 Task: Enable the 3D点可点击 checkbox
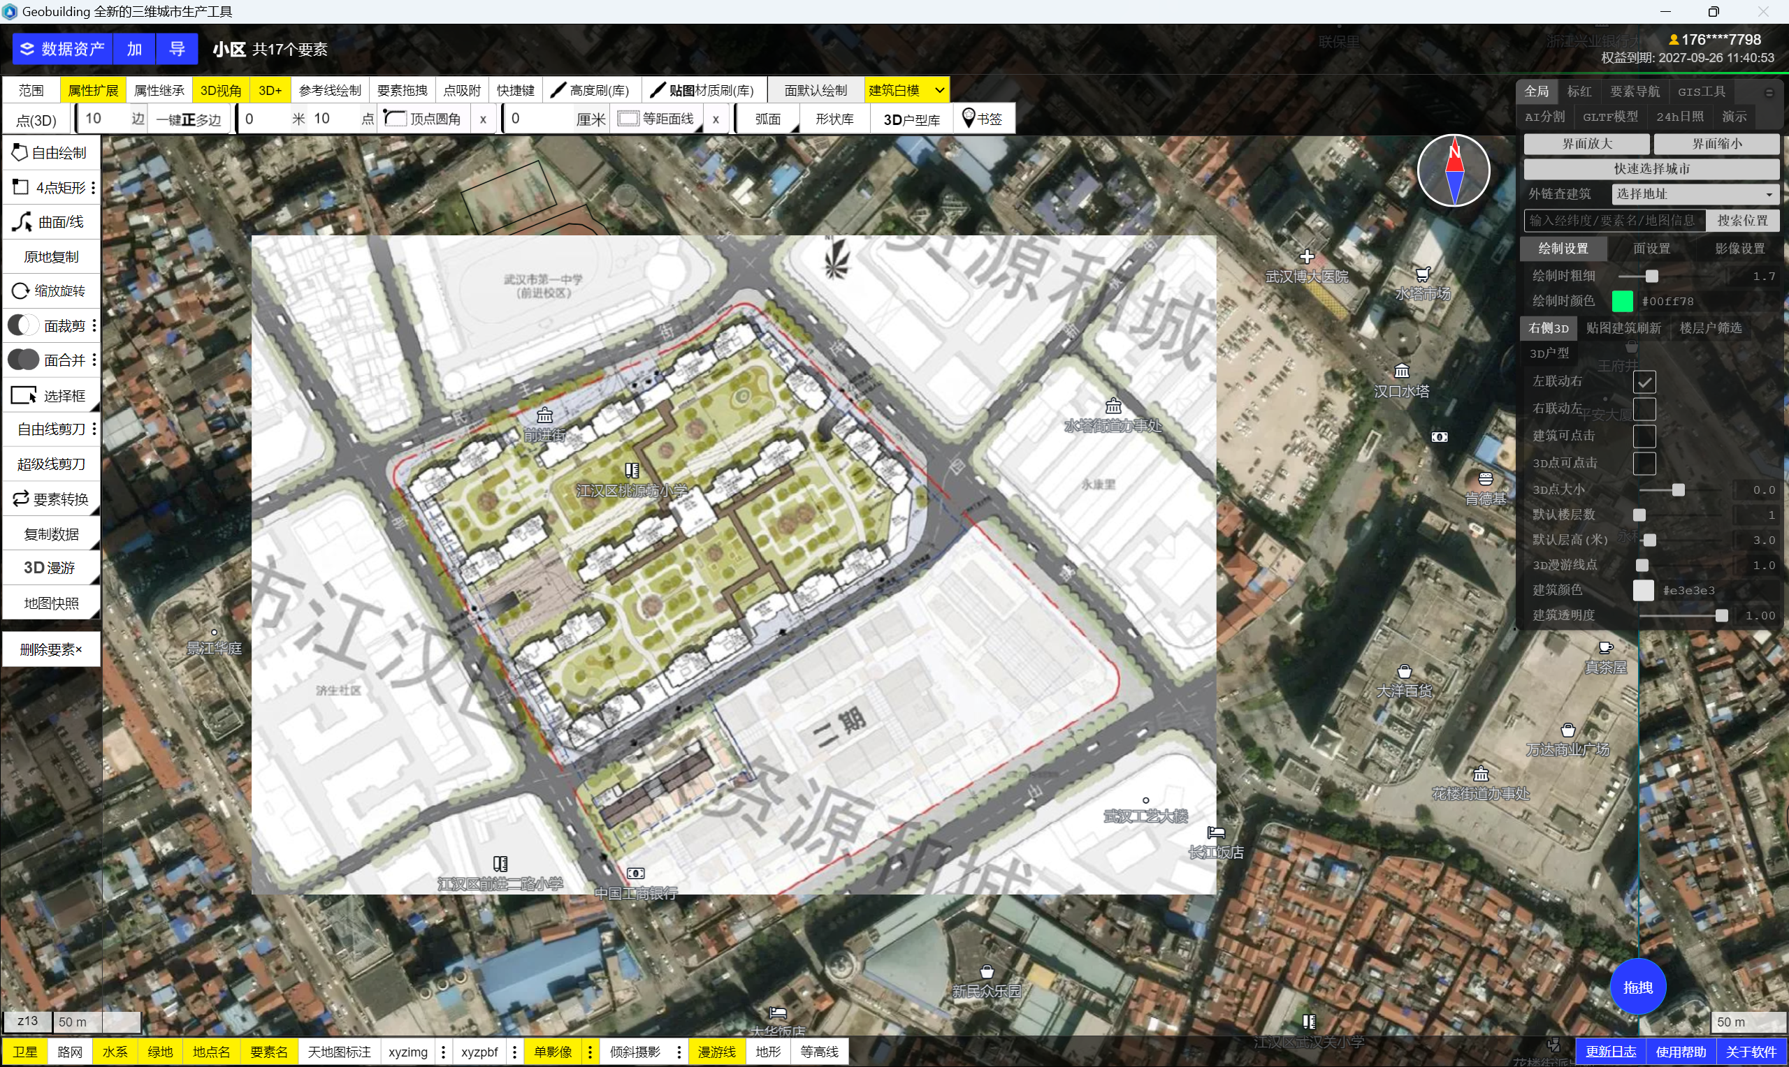1644,464
